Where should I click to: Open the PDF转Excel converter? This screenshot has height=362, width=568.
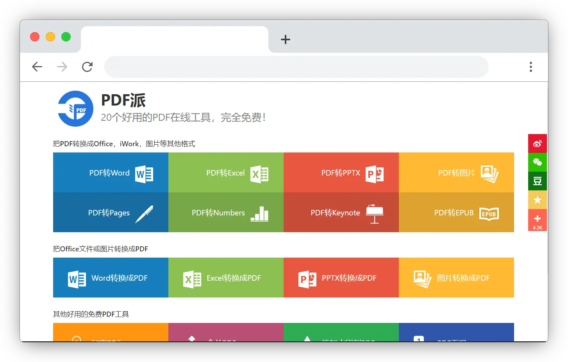pyautogui.click(x=226, y=172)
